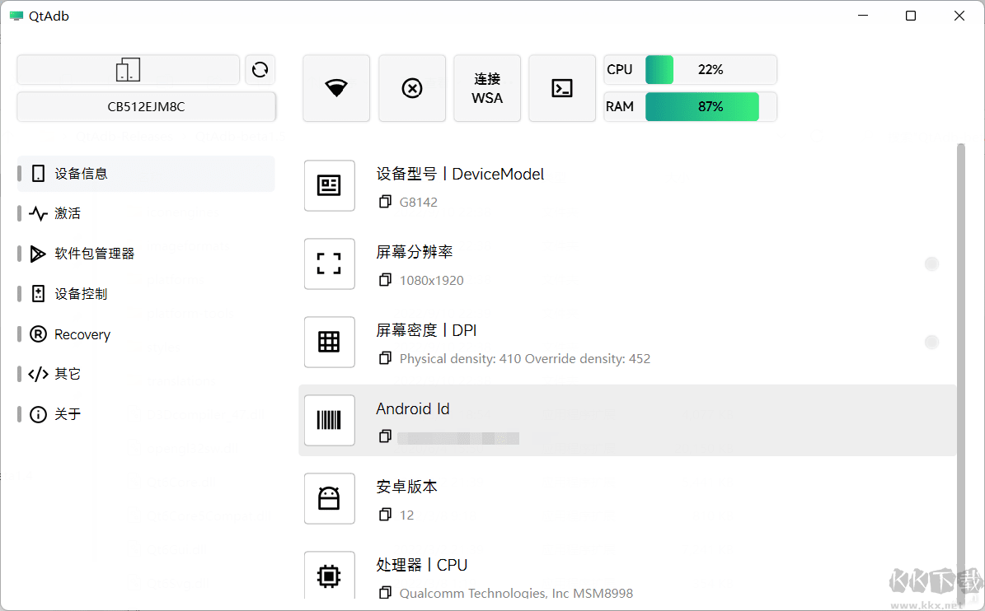Copy Android version 12

(x=385, y=515)
